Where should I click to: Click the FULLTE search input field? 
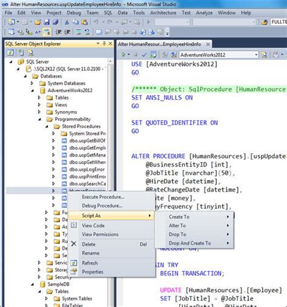(279, 22)
